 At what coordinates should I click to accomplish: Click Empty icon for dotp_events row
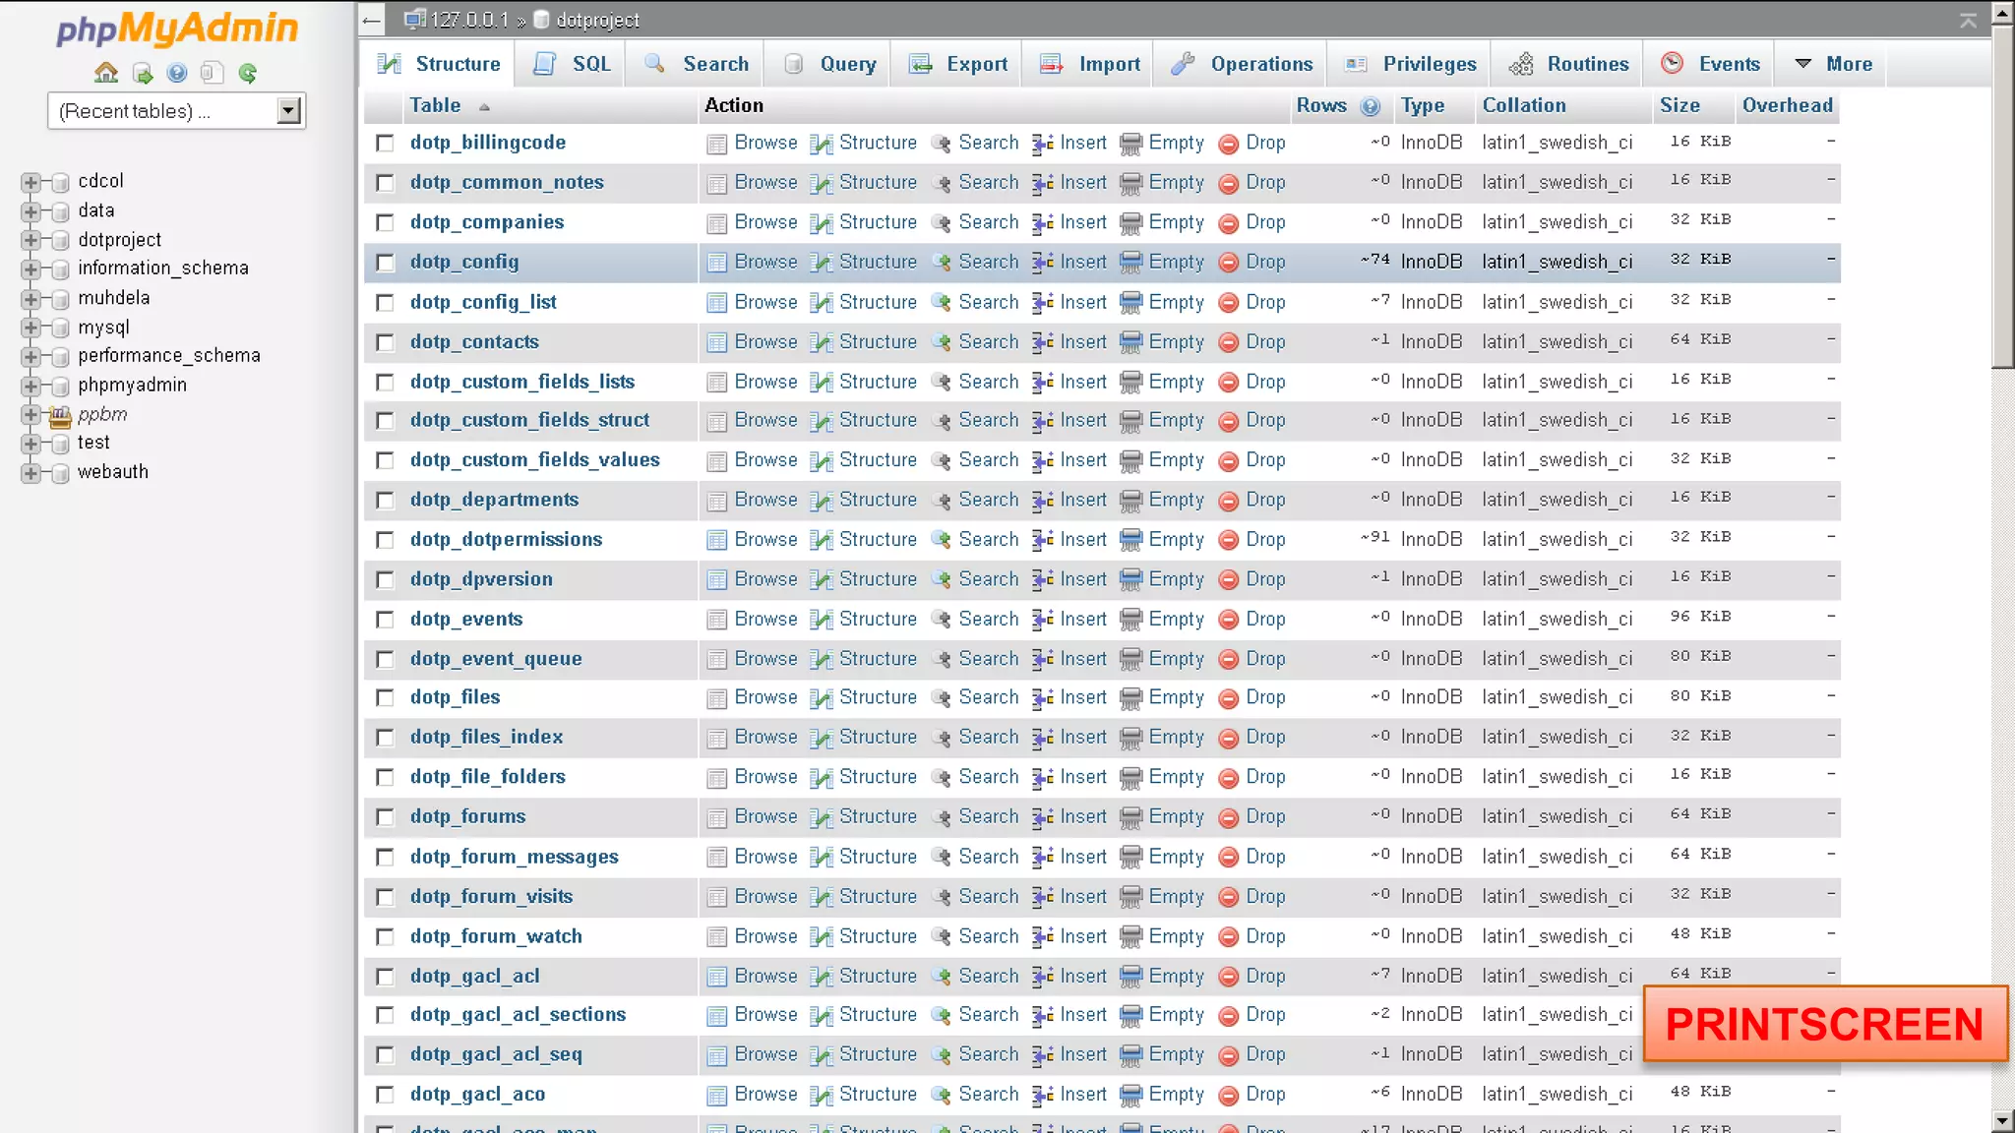point(1131,620)
